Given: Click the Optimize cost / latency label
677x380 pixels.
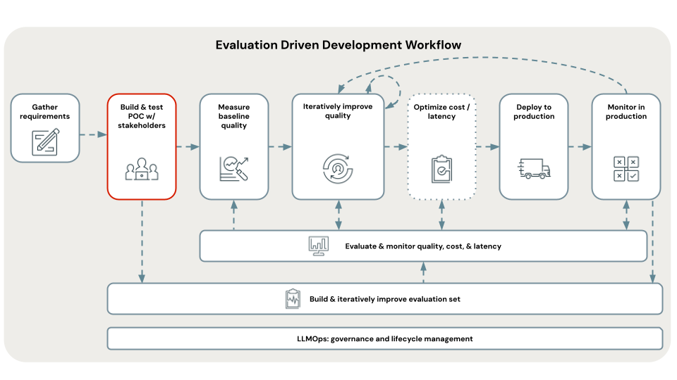Looking at the screenshot, I should 441,111.
